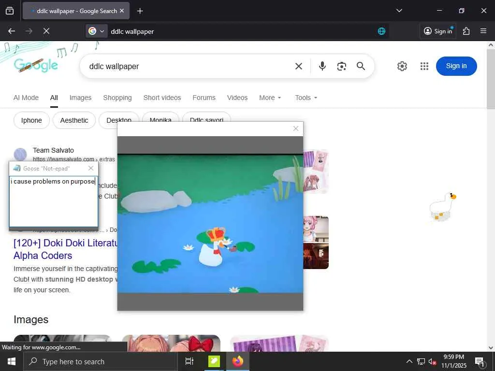This screenshot has width=495, height=371.
Task: Submit search with magnifier icon
Action: coord(361,66)
